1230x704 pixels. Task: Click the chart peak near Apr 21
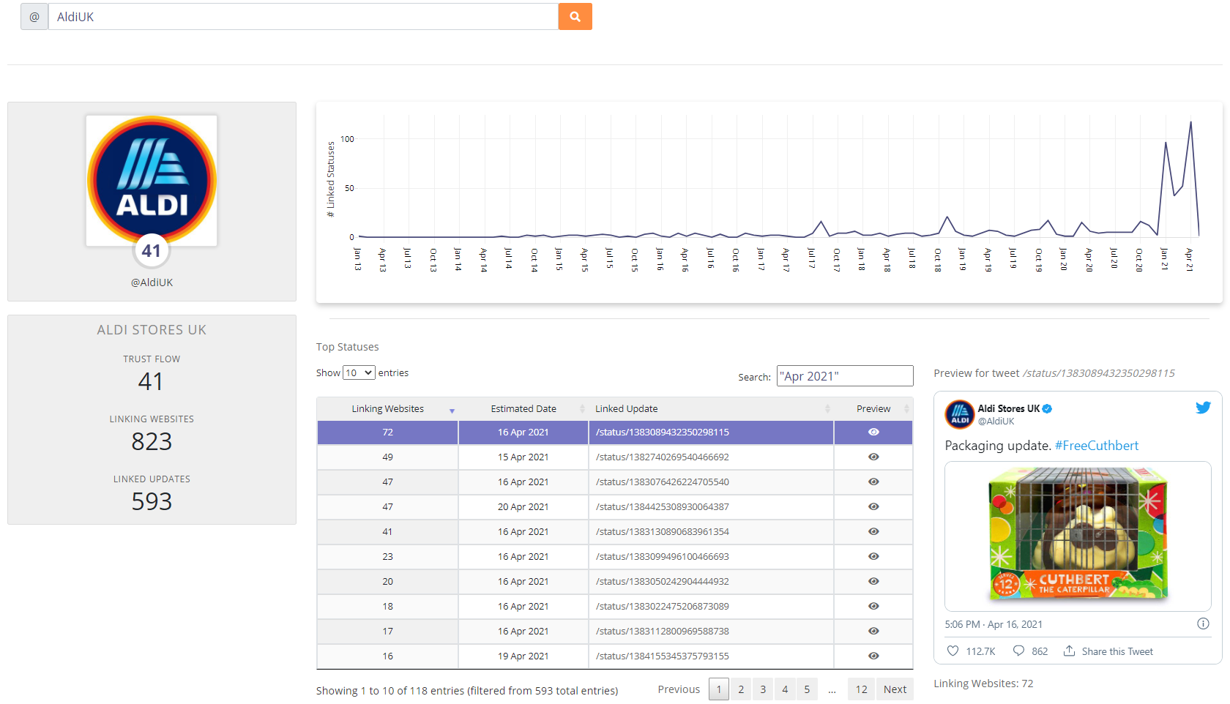(1190, 122)
